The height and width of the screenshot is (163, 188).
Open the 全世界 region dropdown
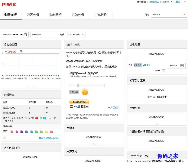point(160,70)
